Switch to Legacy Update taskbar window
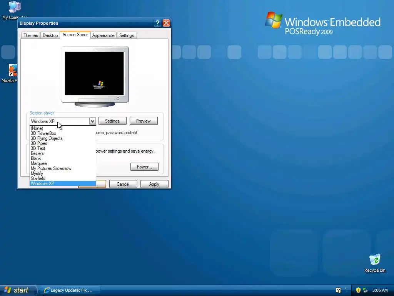394x296 pixels. point(71,290)
